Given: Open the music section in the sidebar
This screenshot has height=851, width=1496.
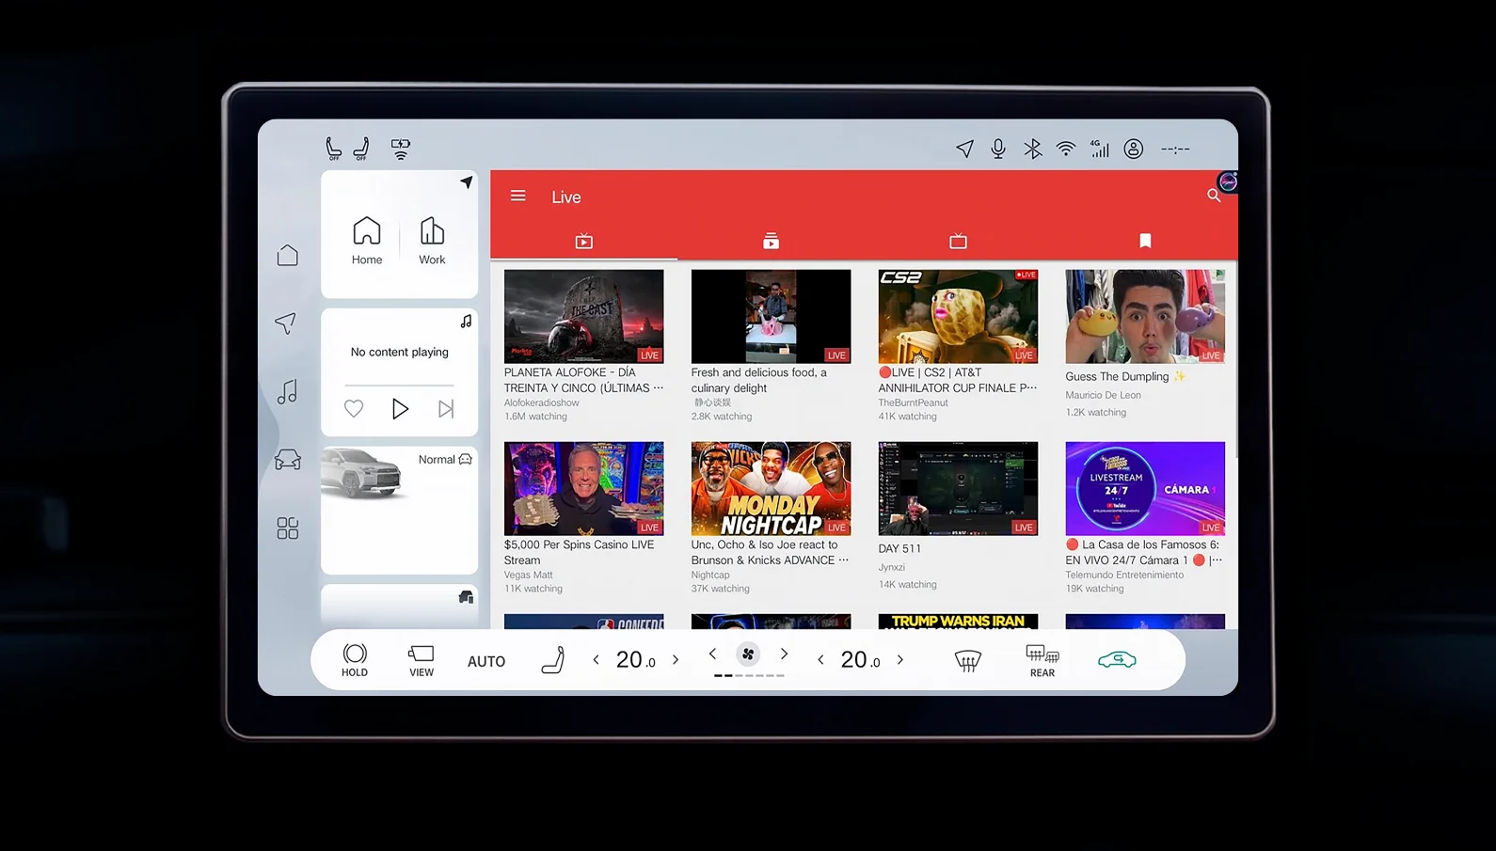Looking at the screenshot, I should (x=288, y=391).
